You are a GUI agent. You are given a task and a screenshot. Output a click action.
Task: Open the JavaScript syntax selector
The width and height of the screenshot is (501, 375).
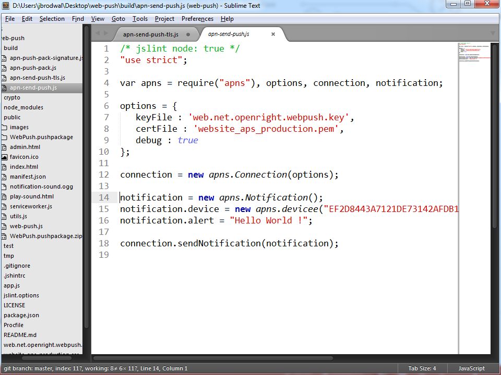click(472, 368)
